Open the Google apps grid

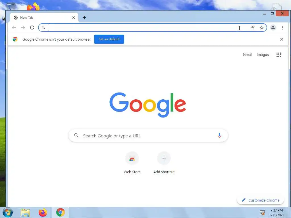click(278, 55)
